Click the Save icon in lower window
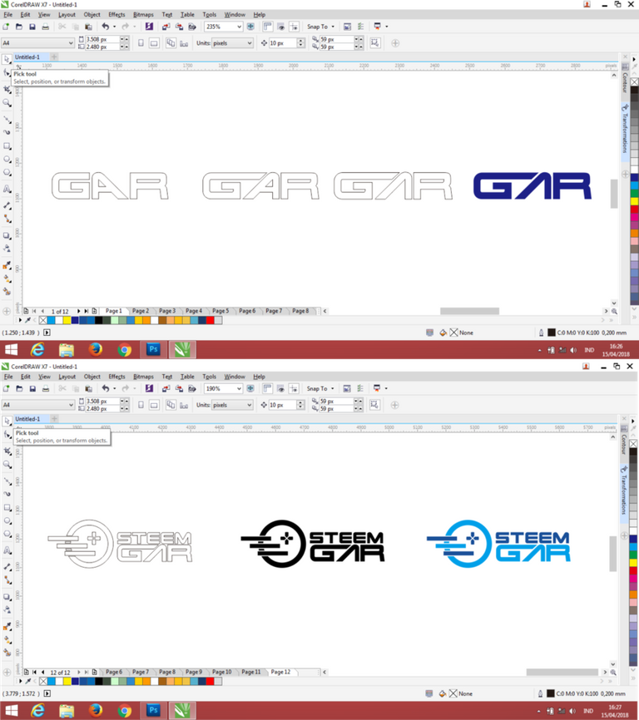The height and width of the screenshot is (720, 639). [x=32, y=388]
